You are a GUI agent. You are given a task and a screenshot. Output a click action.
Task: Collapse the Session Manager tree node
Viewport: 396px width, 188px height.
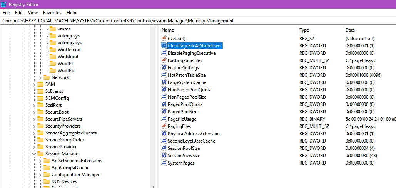coord(34,154)
